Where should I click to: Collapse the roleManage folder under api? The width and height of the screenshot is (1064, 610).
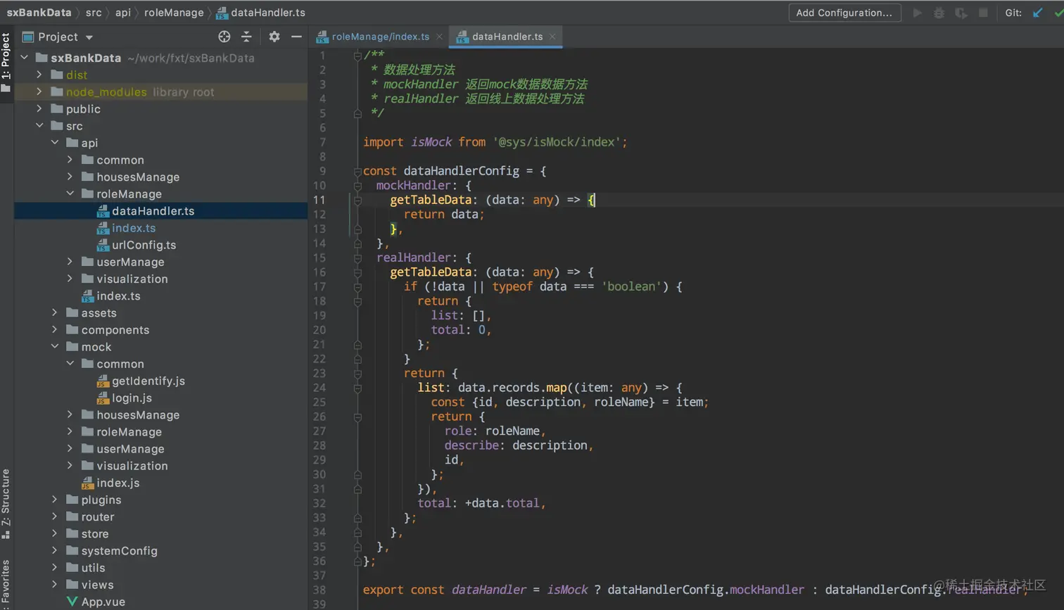pyautogui.click(x=70, y=193)
